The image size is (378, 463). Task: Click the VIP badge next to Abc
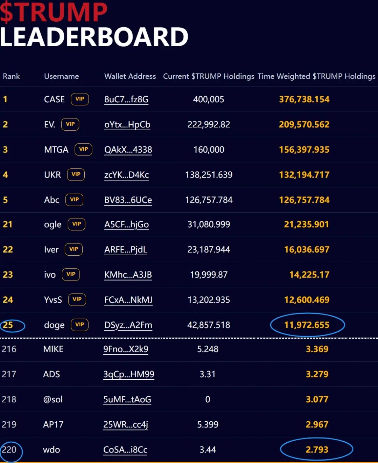(74, 200)
